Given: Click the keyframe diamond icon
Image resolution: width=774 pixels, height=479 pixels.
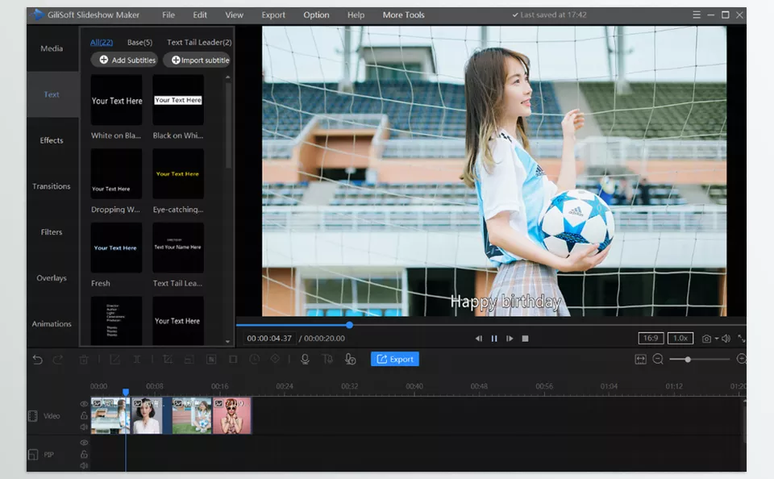Looking at the screenshot, I should (x=275, y=359).
